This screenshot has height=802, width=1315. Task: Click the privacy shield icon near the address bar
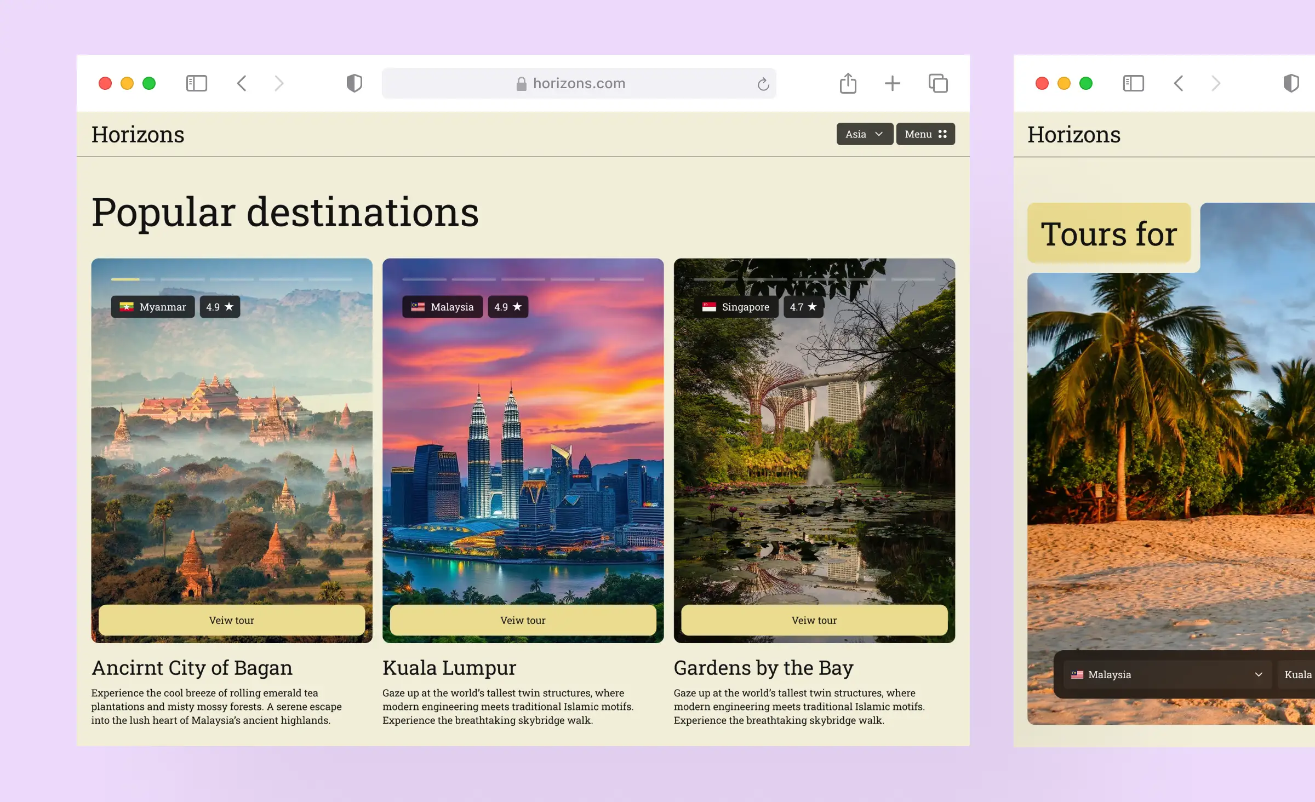[x=355, y=83]
